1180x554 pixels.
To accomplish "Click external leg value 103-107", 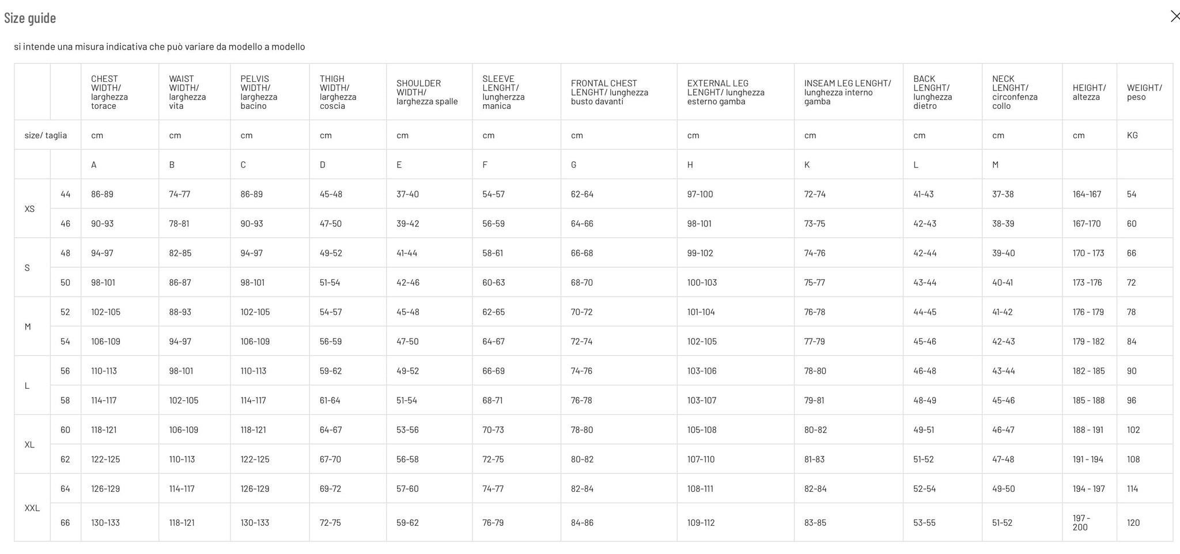I will tap(702, 400).
